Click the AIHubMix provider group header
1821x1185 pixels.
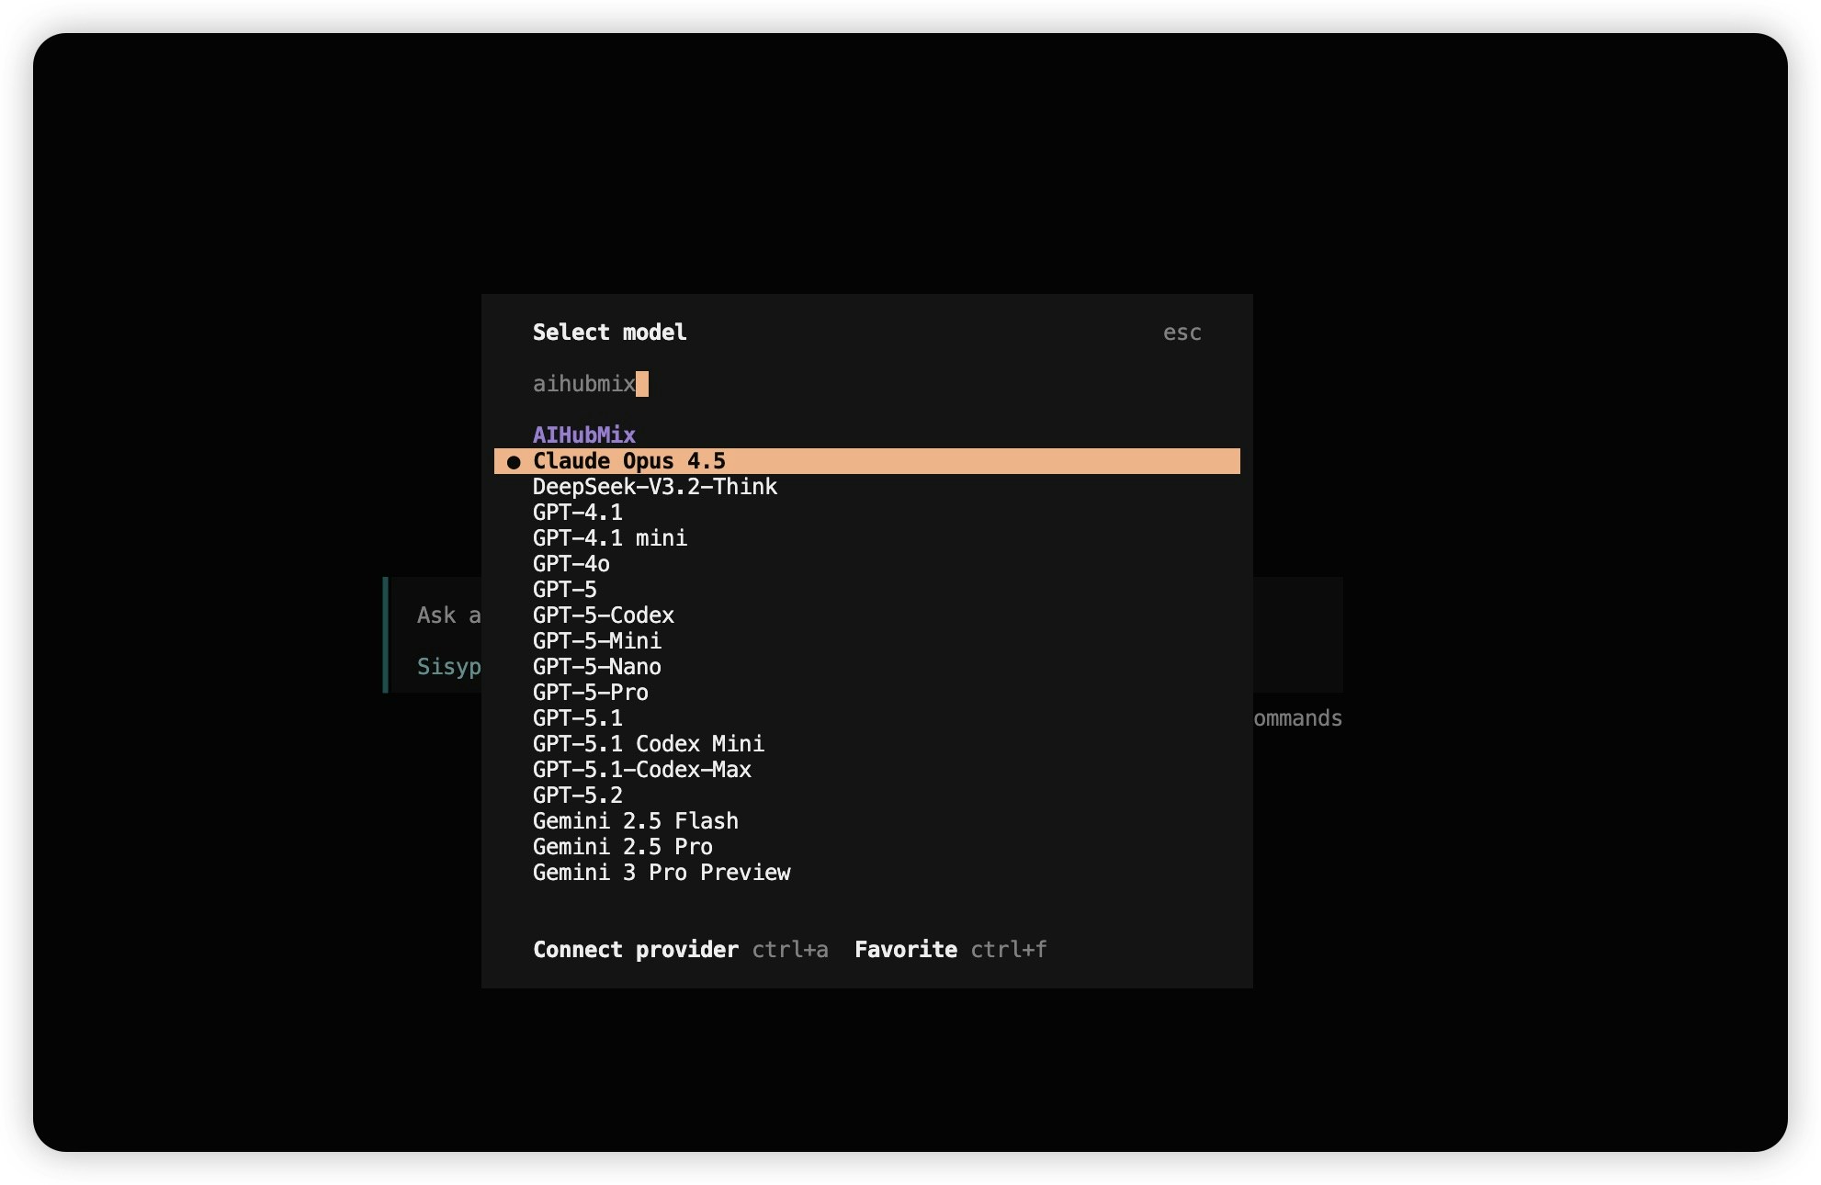(x=583, y=434)
